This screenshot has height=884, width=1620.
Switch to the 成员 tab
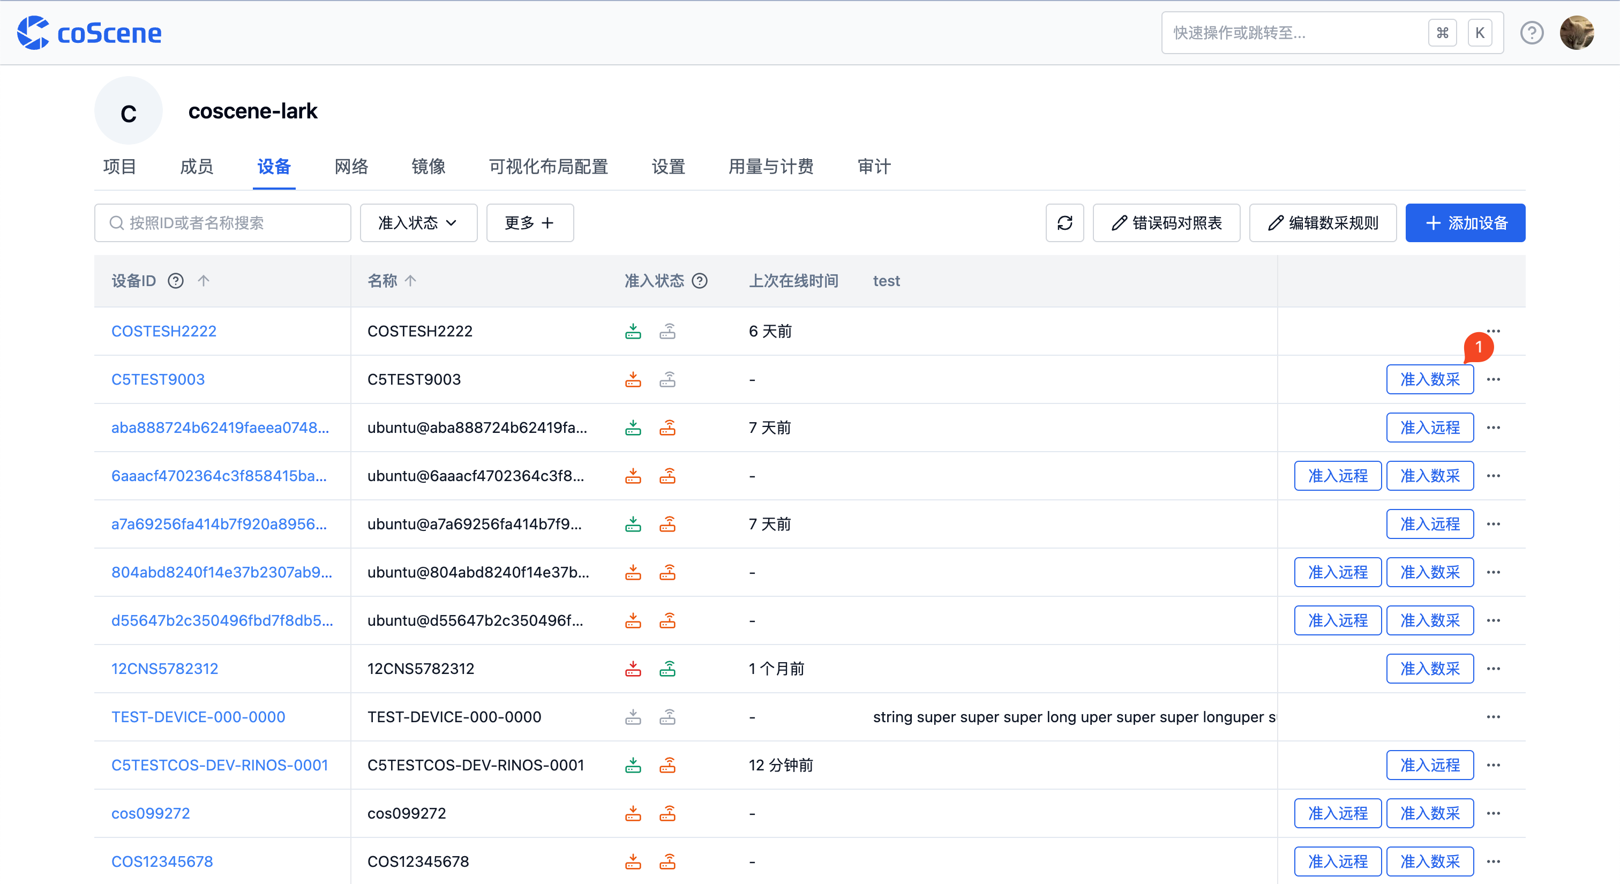pyautogui.click(x=196, y=167)
